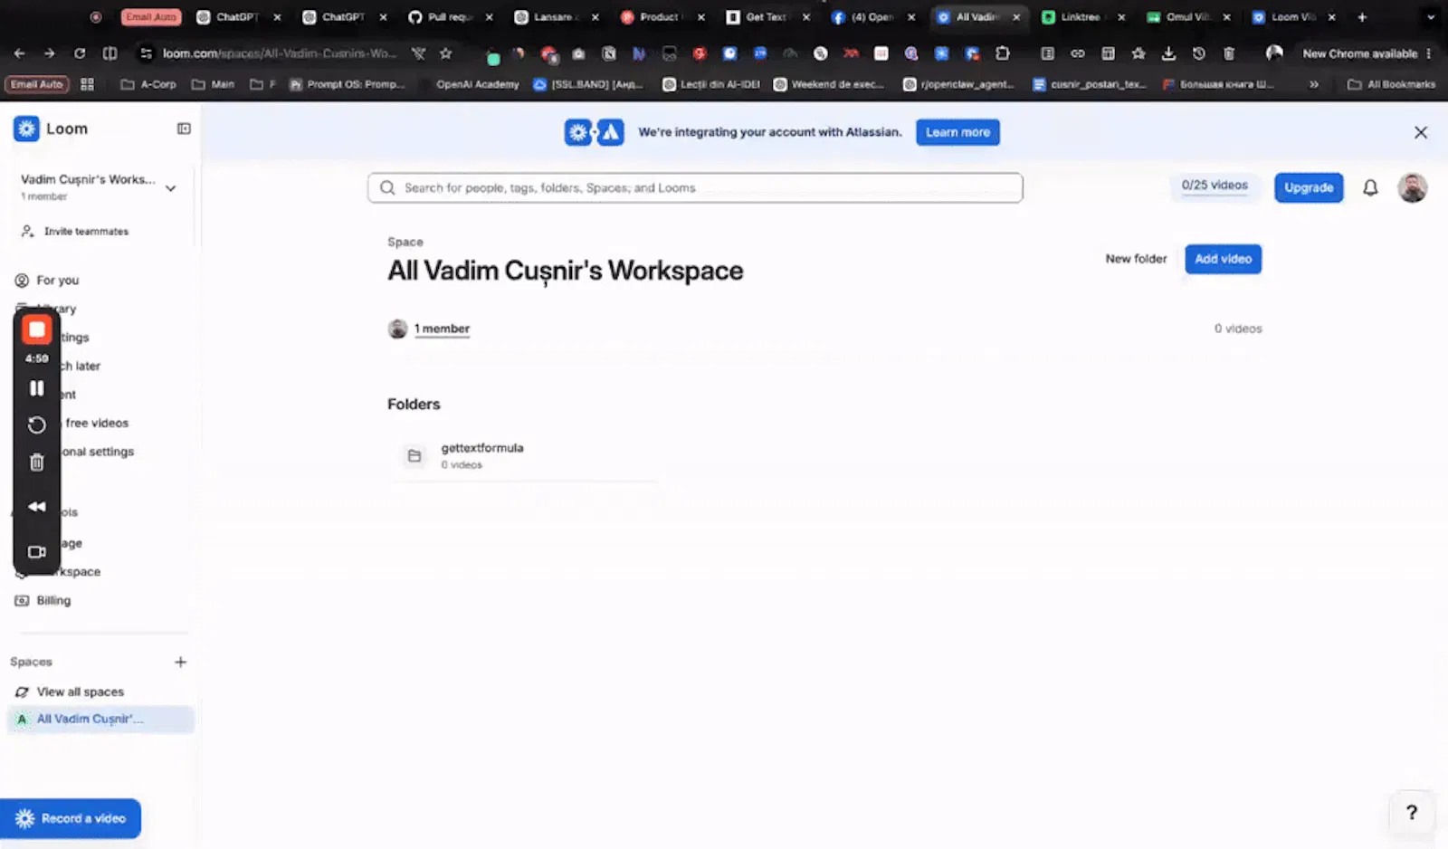The height and width of the screenshot is (849, 1448).
Task: Pause the Loom recording
Action: pos(37,388)
